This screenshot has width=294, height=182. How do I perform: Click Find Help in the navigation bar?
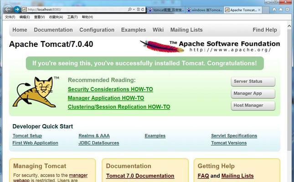265,30
